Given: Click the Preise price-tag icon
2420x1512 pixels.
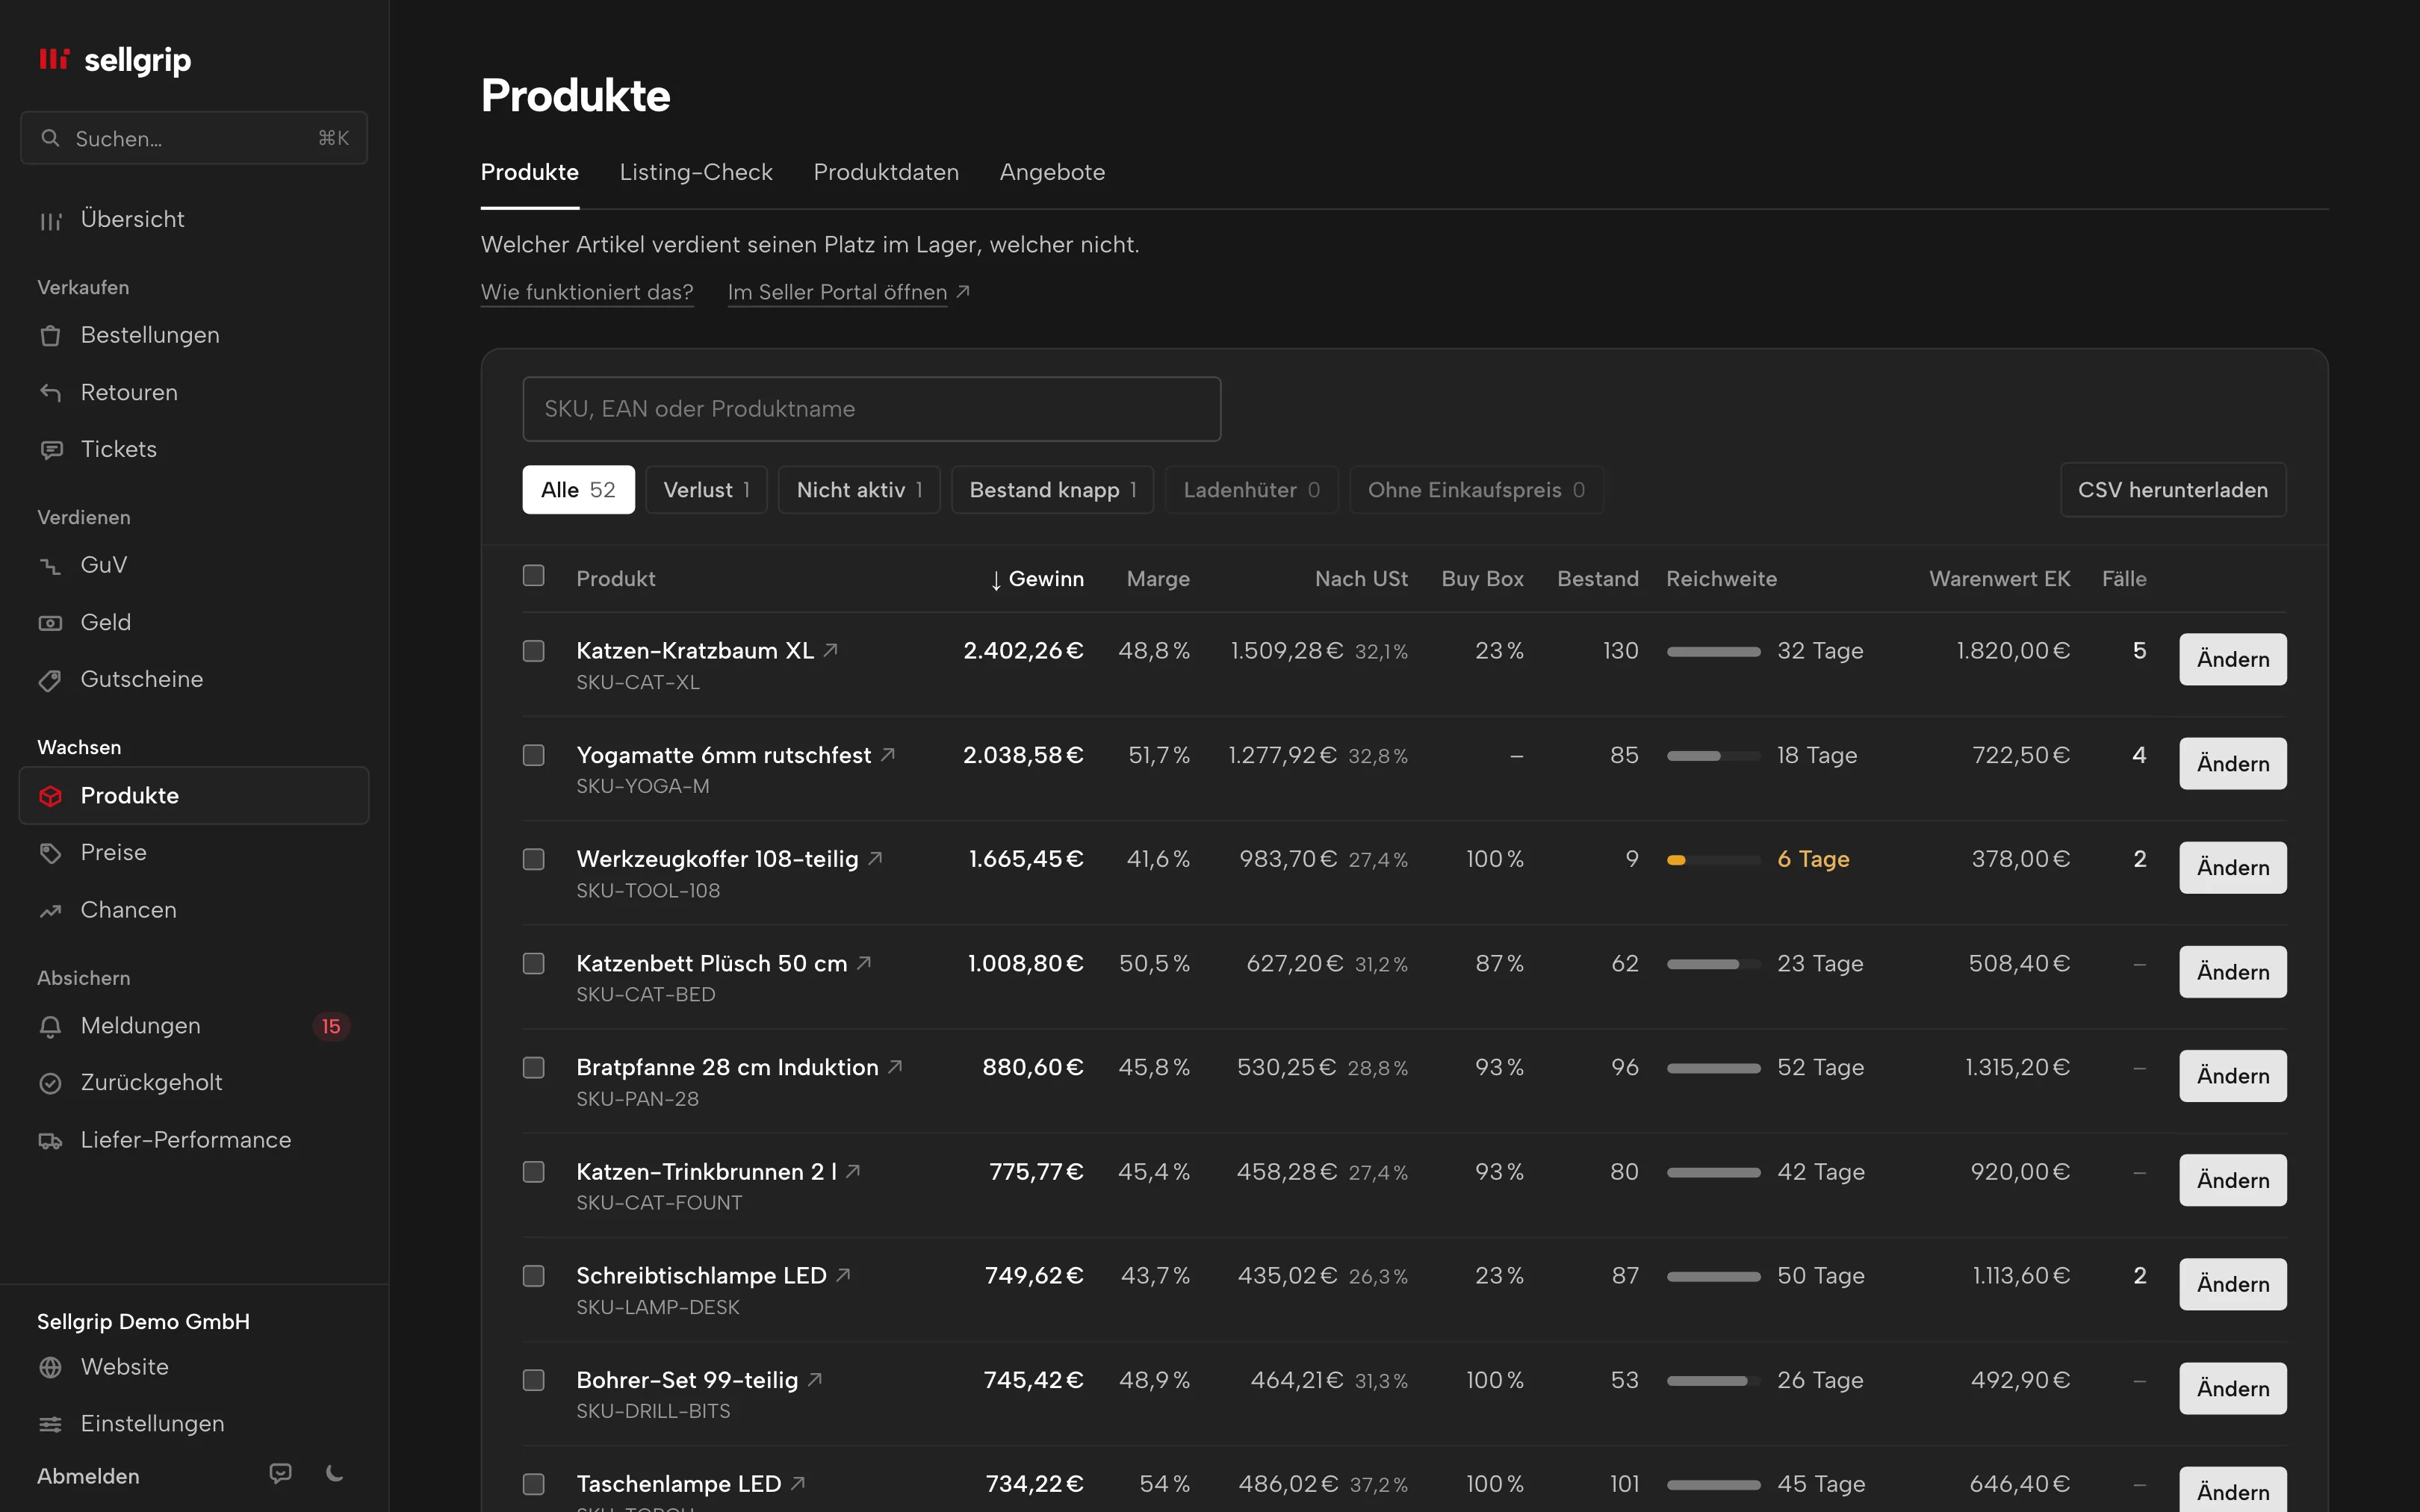Looking at the screenshot, I should 50,853.
